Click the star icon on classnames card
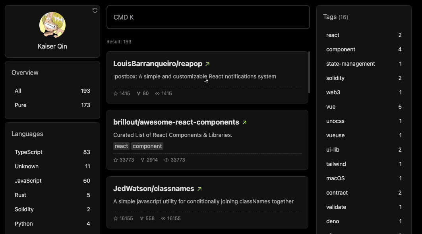This screenshot has height=234, width=422. point(115,218)
